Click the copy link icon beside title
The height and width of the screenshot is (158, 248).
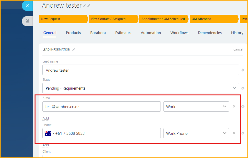pyautogui.click(x=89, y=6)
